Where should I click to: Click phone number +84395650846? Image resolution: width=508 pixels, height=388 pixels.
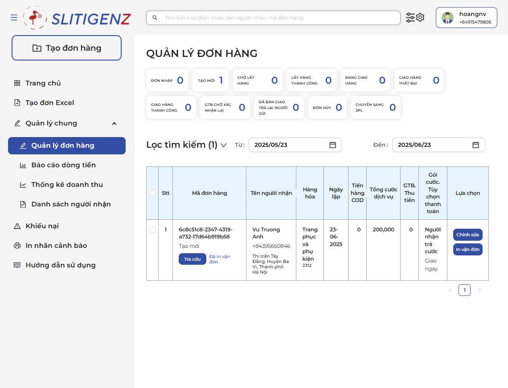[271, 246]
